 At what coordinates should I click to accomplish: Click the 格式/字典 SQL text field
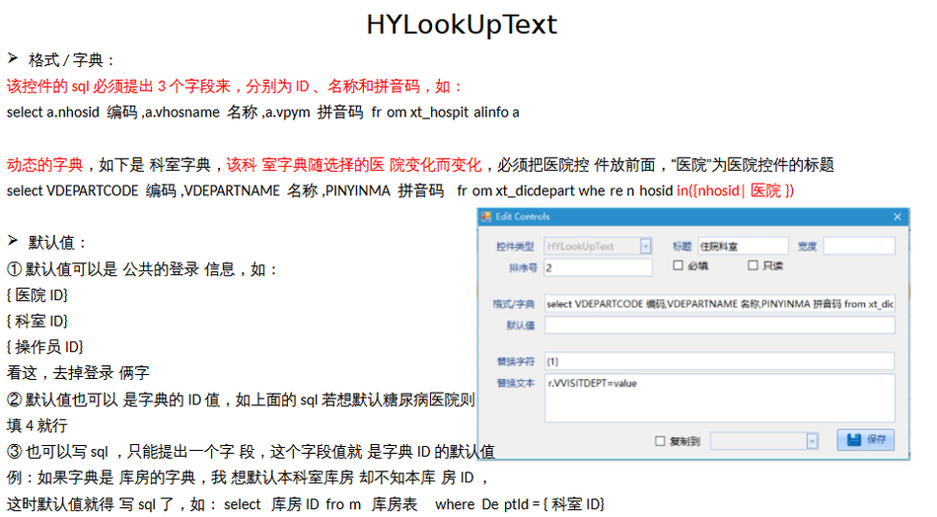click(719, 304)
